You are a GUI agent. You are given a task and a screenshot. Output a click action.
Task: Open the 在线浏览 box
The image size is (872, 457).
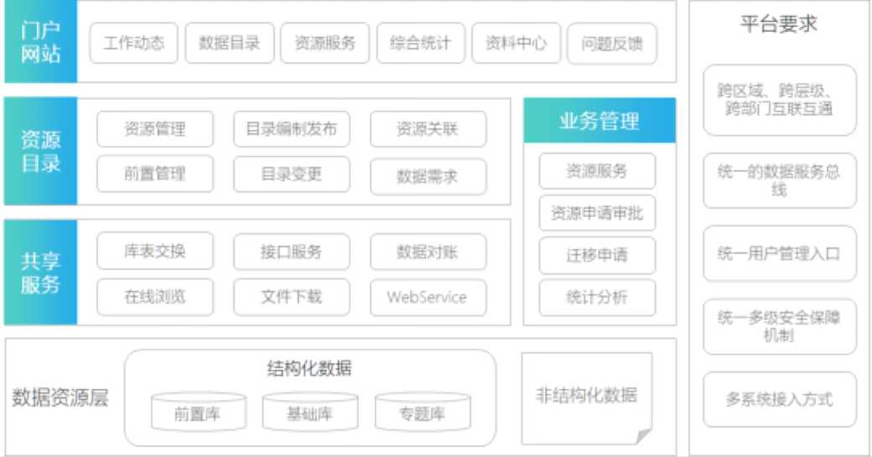point(155,297)
